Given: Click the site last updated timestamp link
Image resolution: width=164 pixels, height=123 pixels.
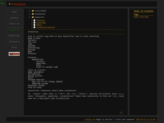Looking at the screenshot, I should (x=146, y=120).
